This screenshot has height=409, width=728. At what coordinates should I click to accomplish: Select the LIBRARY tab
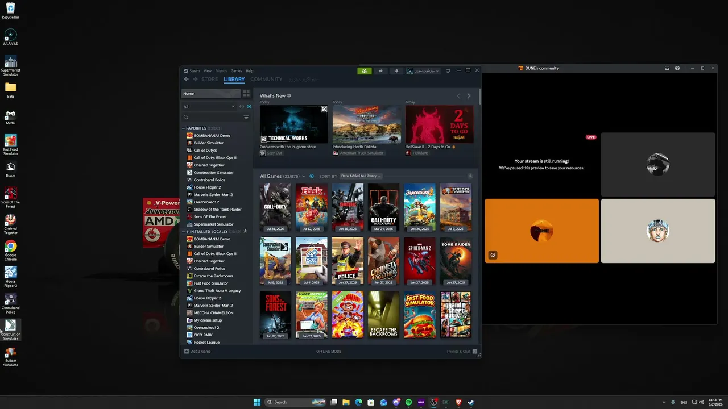234,79
